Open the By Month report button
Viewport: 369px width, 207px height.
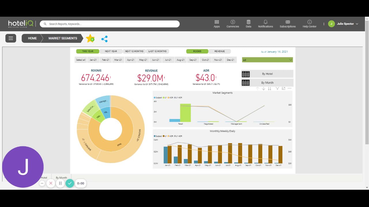click(x=267, y=83)
